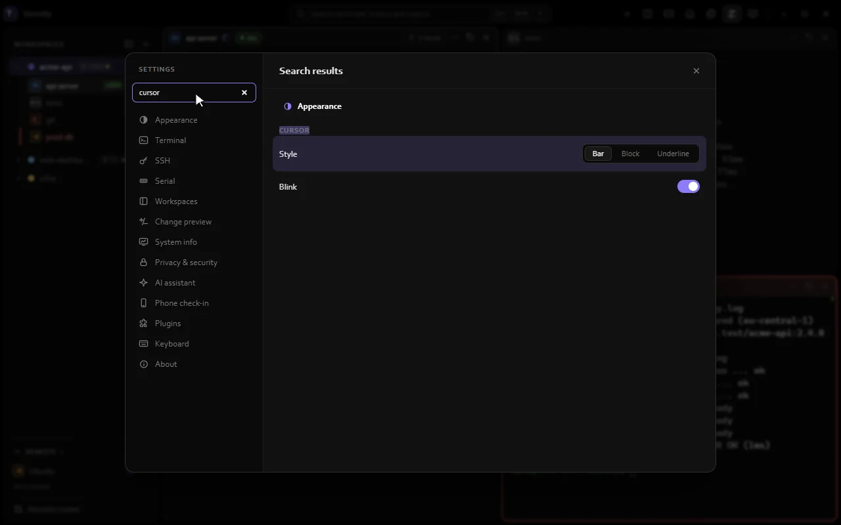Clear the settings search text
The image size is (841, 525).
click(x=244, y=93)
